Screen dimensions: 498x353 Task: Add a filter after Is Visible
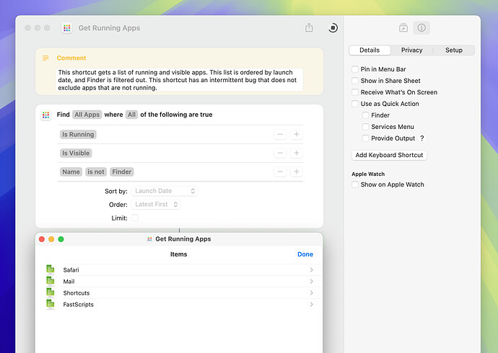[x=297, y=153]
